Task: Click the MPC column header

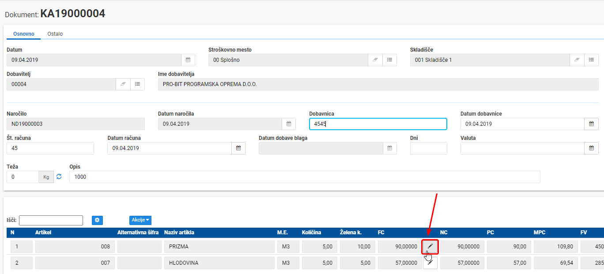Action: (x=539, y=233)
